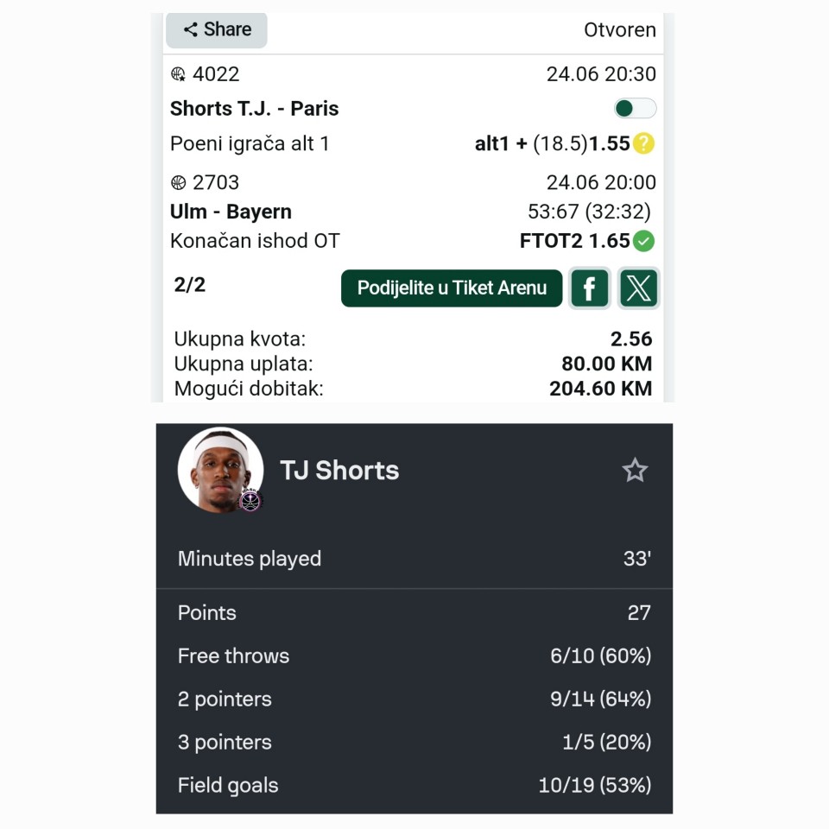
Task: Click the alt1 + (18.5) 1.55 odds
Action: tap(552, 143)
